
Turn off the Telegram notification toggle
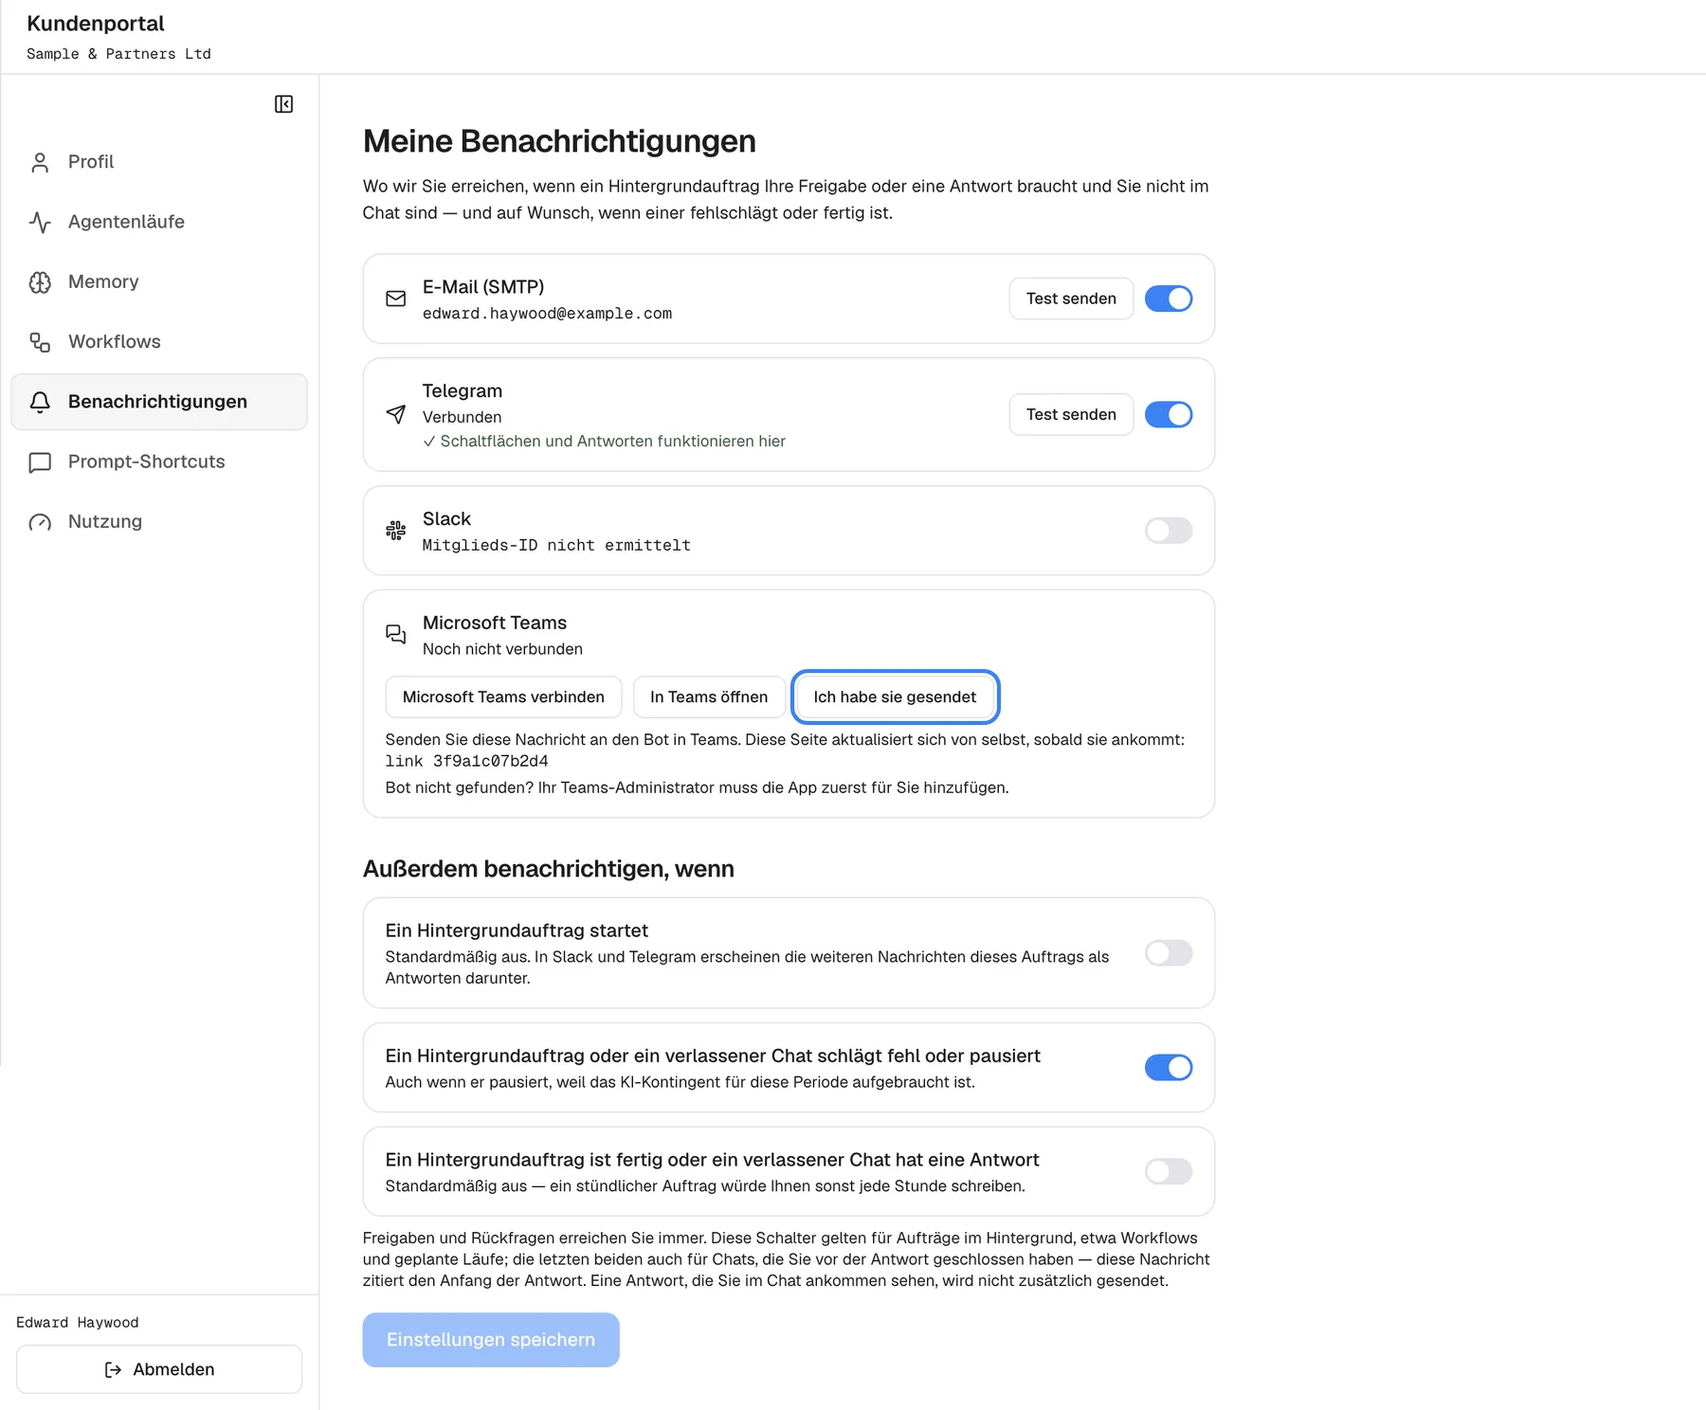coord(1169,414)
